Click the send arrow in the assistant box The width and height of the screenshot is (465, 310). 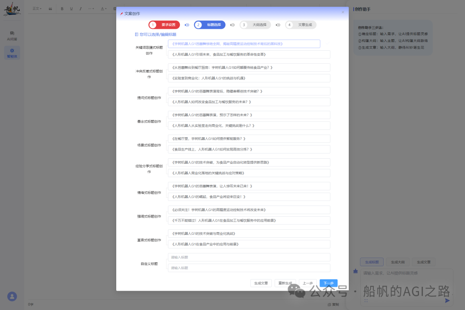(447, 301)
